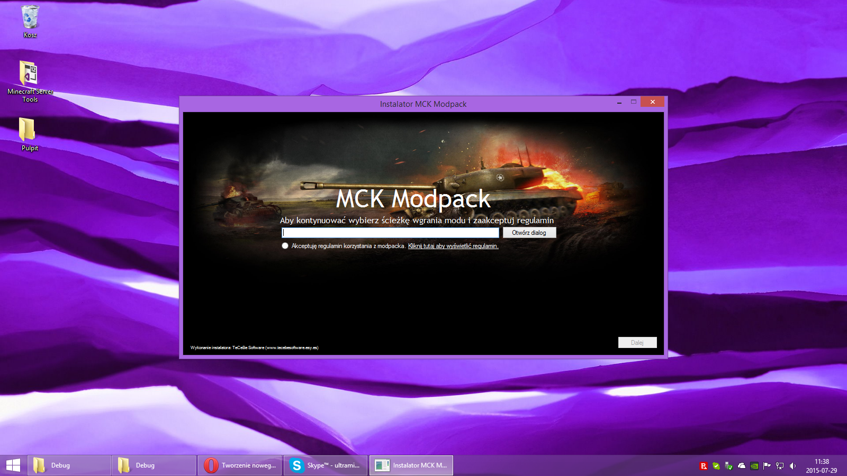The height and width of the screenshot is (476, 847).
Task: Open the second Debug folder in taskbar
Action: click(x=154, y=465)
